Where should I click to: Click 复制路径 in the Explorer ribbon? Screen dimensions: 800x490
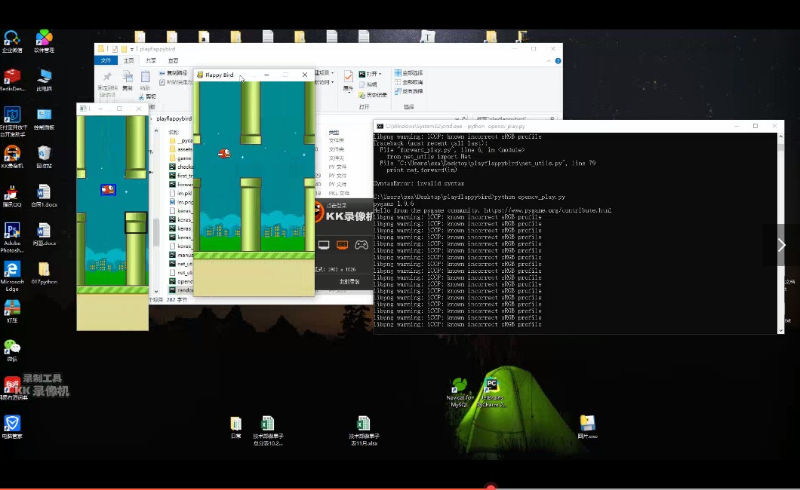click(x=174, y=73)
